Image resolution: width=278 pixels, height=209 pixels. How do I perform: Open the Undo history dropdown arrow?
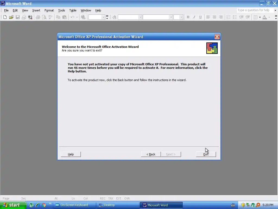click(x=77, y=17)
